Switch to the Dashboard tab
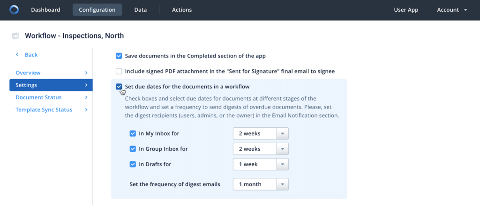This screenshot has width=480, height=205. tap(45, 10)
